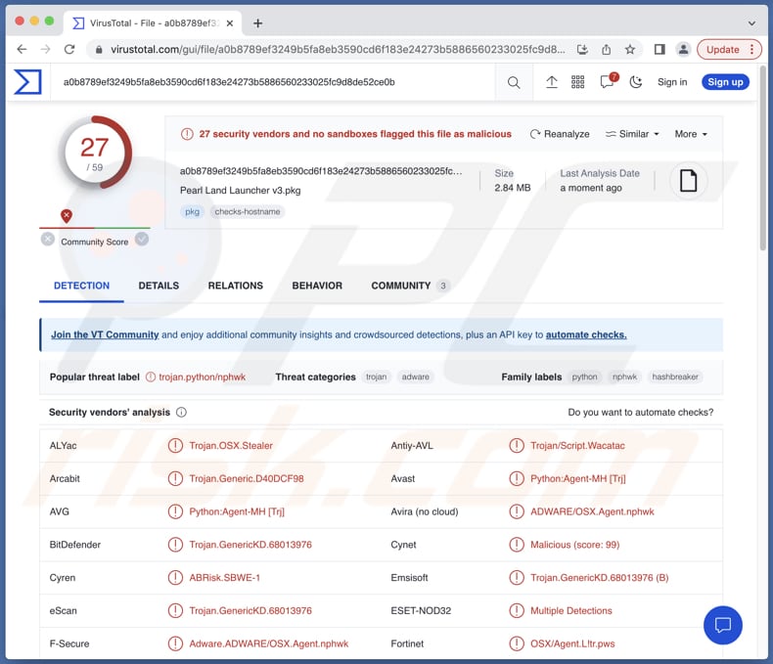Click Do you want to automate checks
Screen dimensions: 773x664
point(640,413)
